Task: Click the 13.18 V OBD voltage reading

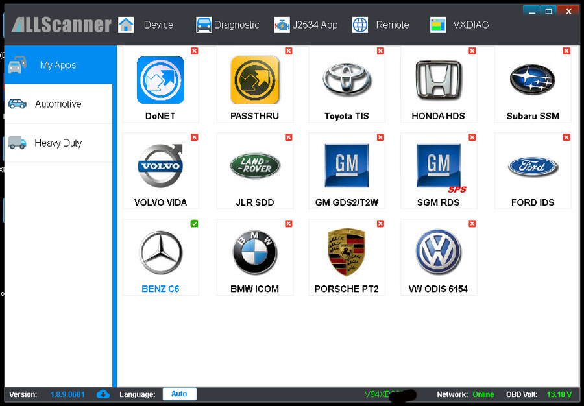Action: click(x=559, y=394)
